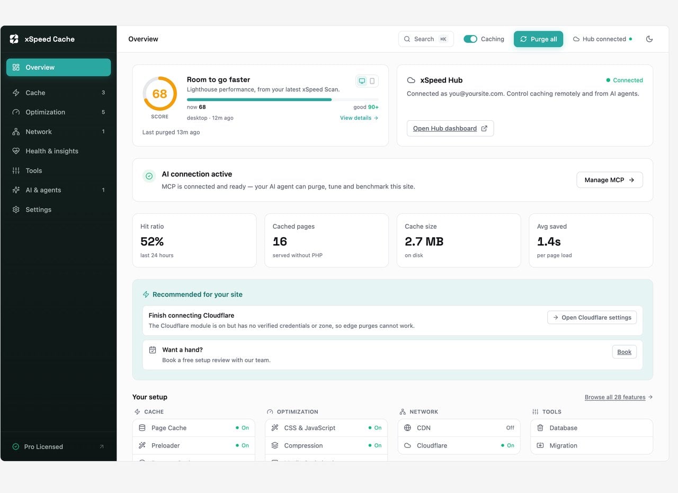The width and height of the screenshot is (678, 493).
Task: Click Last purged 13m ago text
Action: (x=171, y=132)
